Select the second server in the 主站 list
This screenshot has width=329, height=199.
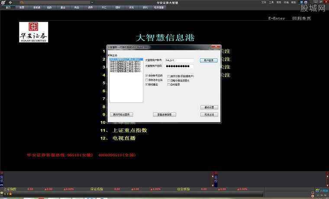pos(126,62)
